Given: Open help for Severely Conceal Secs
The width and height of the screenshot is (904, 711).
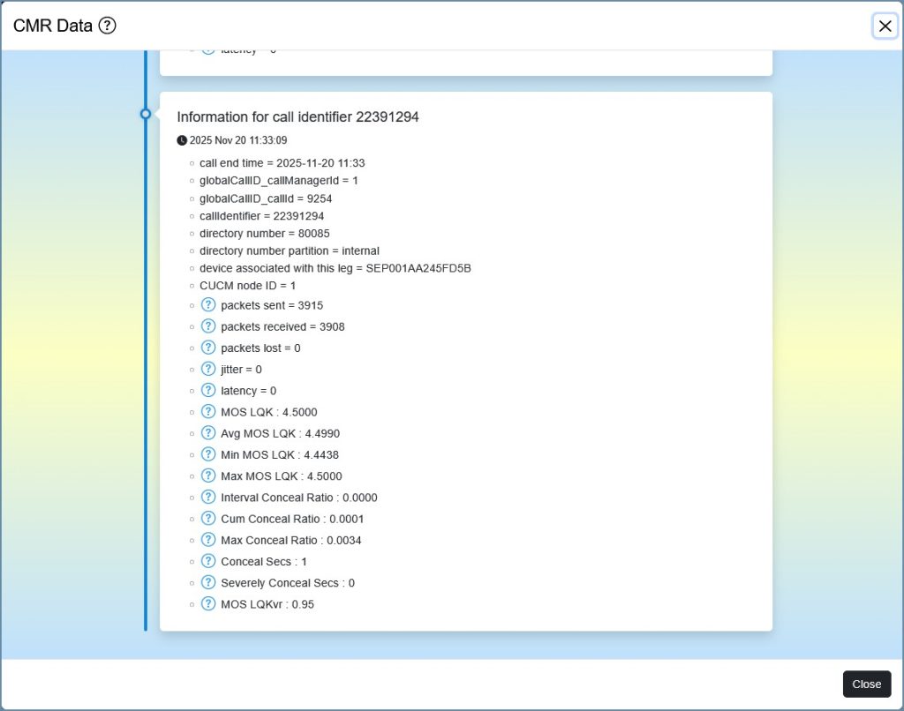Looking at the screenshot, I should tap(209, 582).
